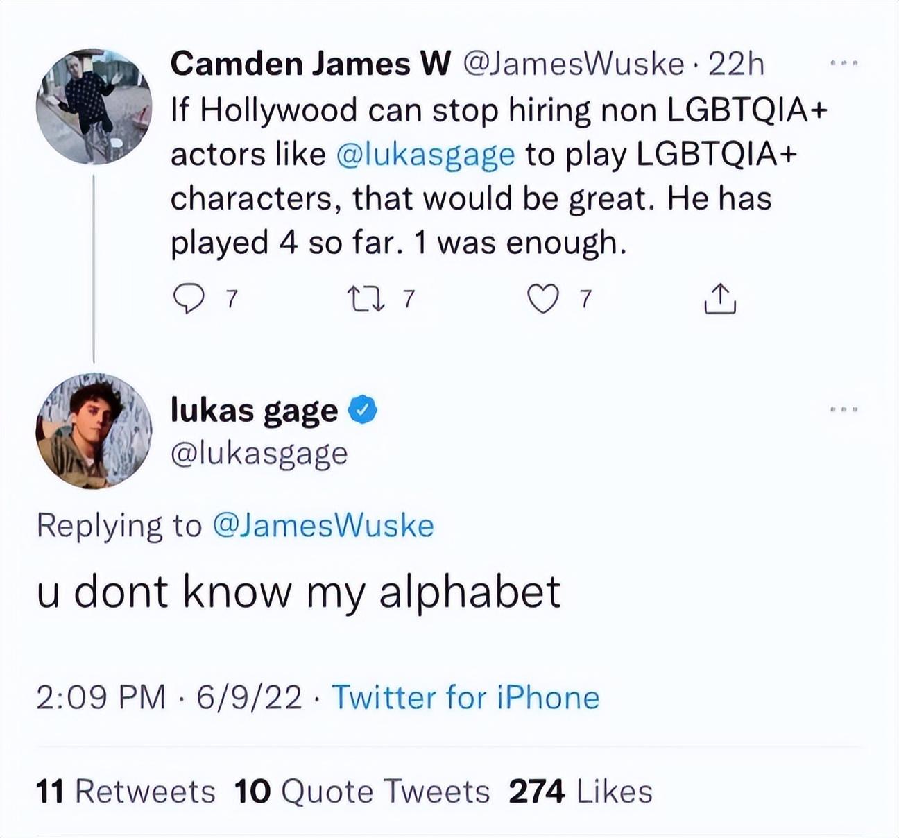Screen dimensions: 899x838
Task: Click the blue verified badge
Action: tap(361, 411)
